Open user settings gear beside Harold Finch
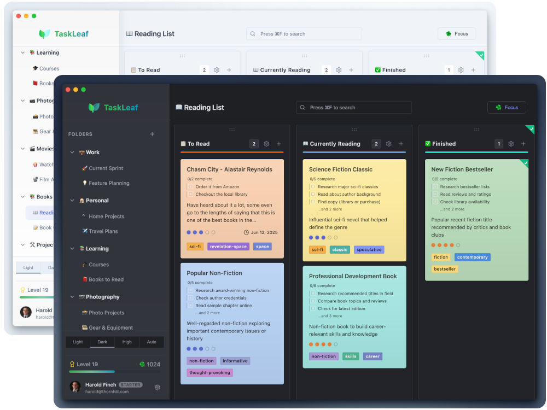Screen dimensions: 547x410 [x=158, y=388]
